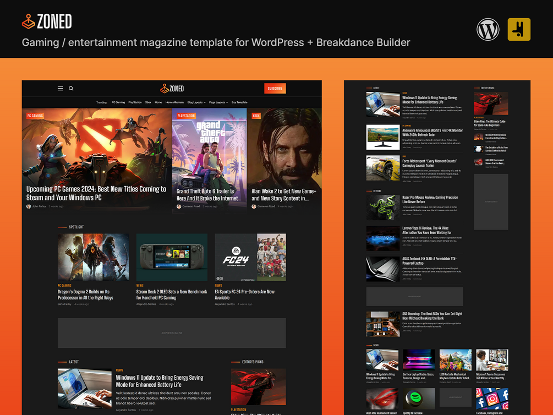Screen dimensions: 553x415
Task: Open Razer Pro Mouse Review article
Action: pyautogui.click(x=430, y=200)
